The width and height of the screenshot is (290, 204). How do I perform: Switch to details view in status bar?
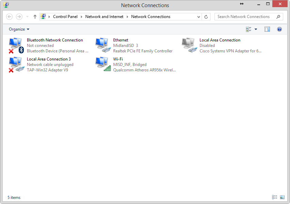click(274, 197)
